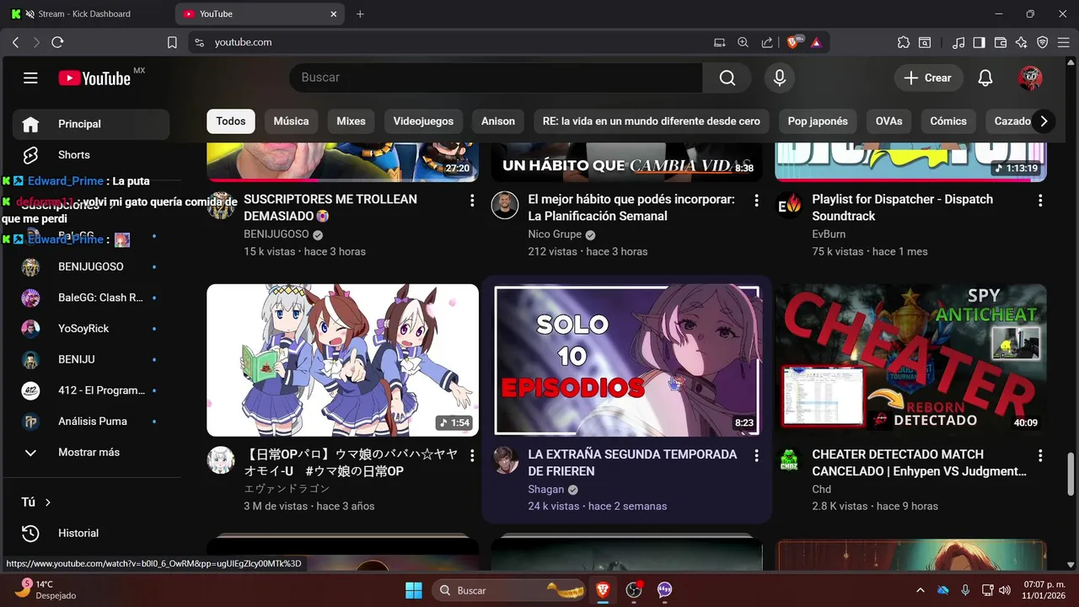Open the Análisis Puma subscription channel
Viewport: 1079px width, 607px height.
coord(91,422)
